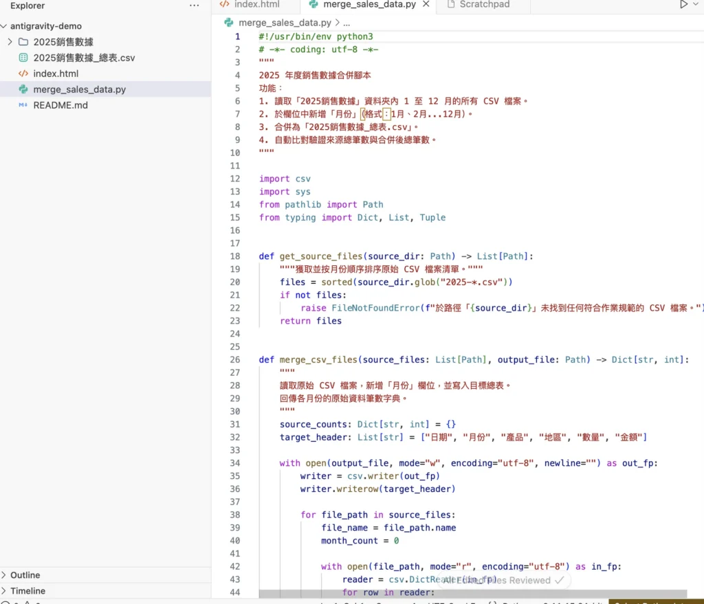The image size is (704, 604).
Task: Open index.html in the Explorer tree
Action: pos(56,74)
